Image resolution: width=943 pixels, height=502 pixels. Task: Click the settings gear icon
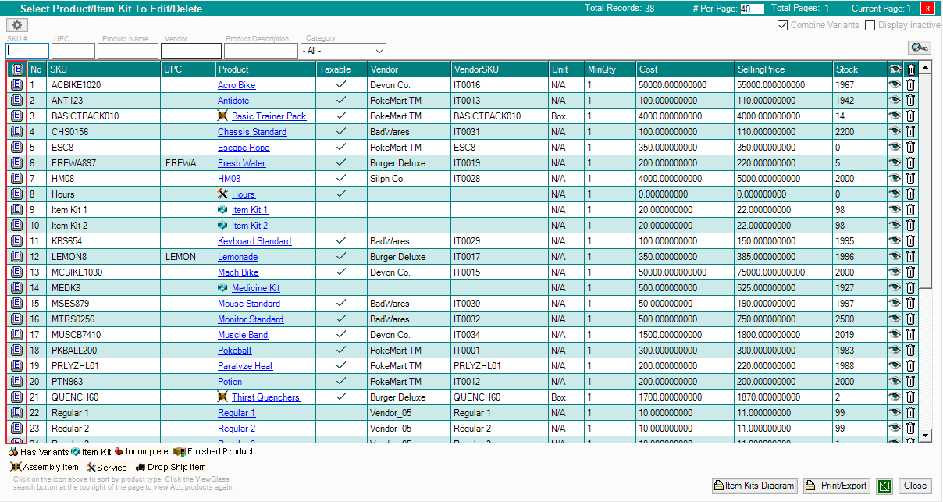click(x=17, y=25)
